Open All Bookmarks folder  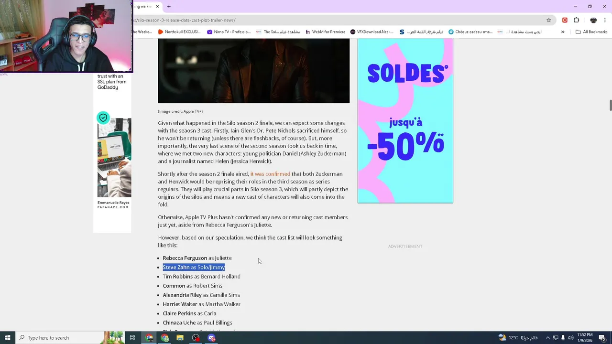[591, 32]
